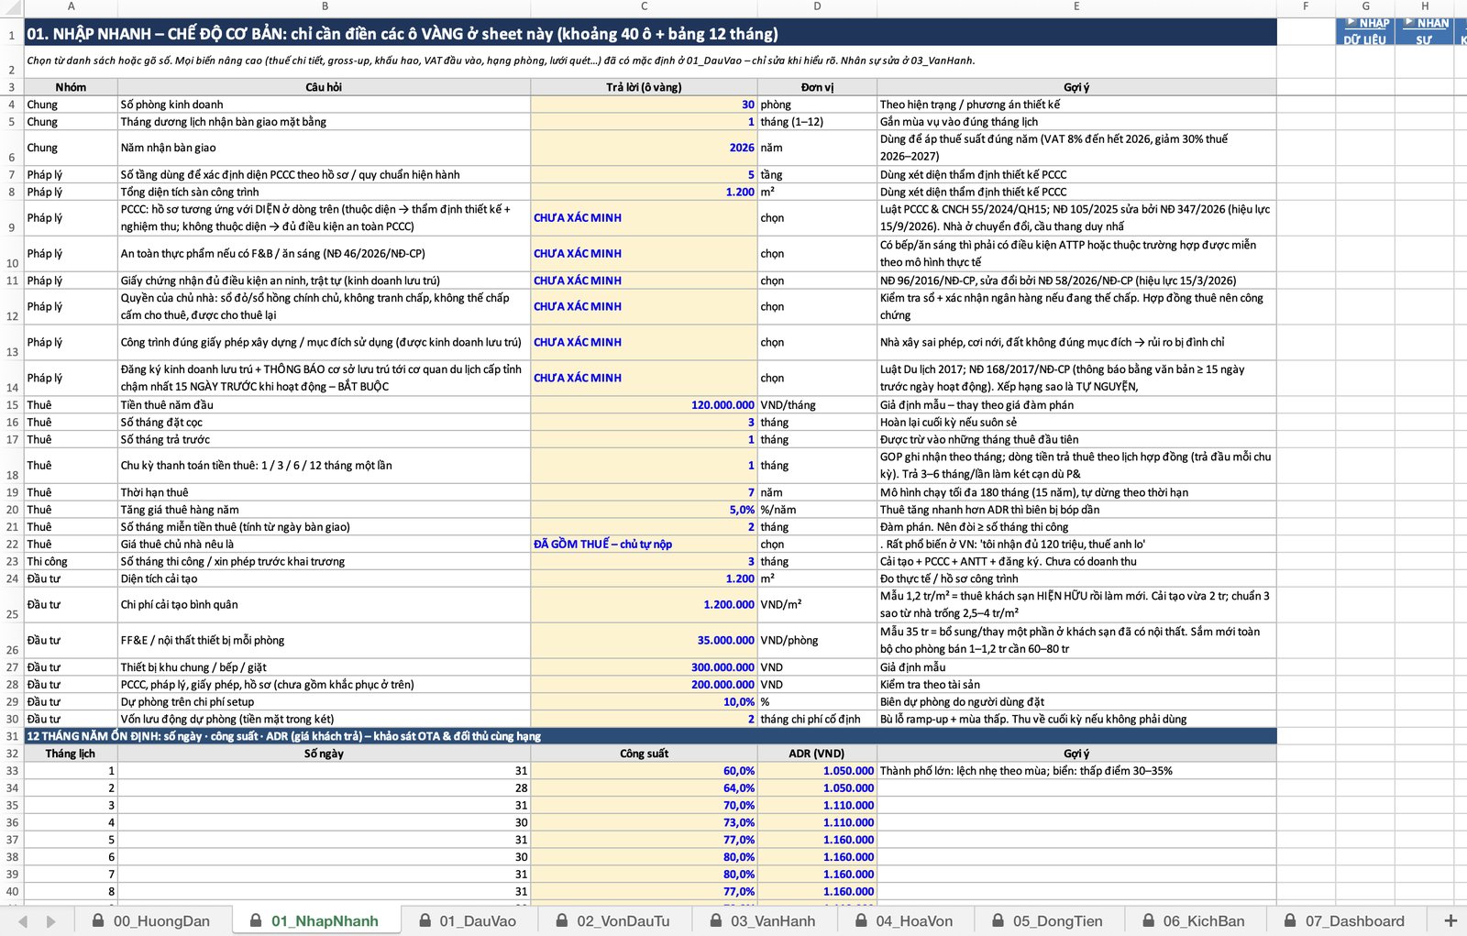Click the next sheet navigation arrow
The width and height of the screenshot is (1467, 936).
click(x=51, y=920)
